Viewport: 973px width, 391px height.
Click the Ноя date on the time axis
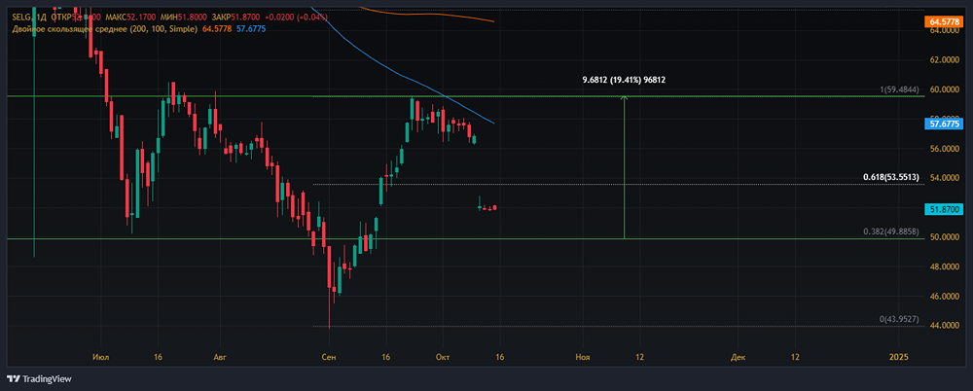(x=582, y=358)
